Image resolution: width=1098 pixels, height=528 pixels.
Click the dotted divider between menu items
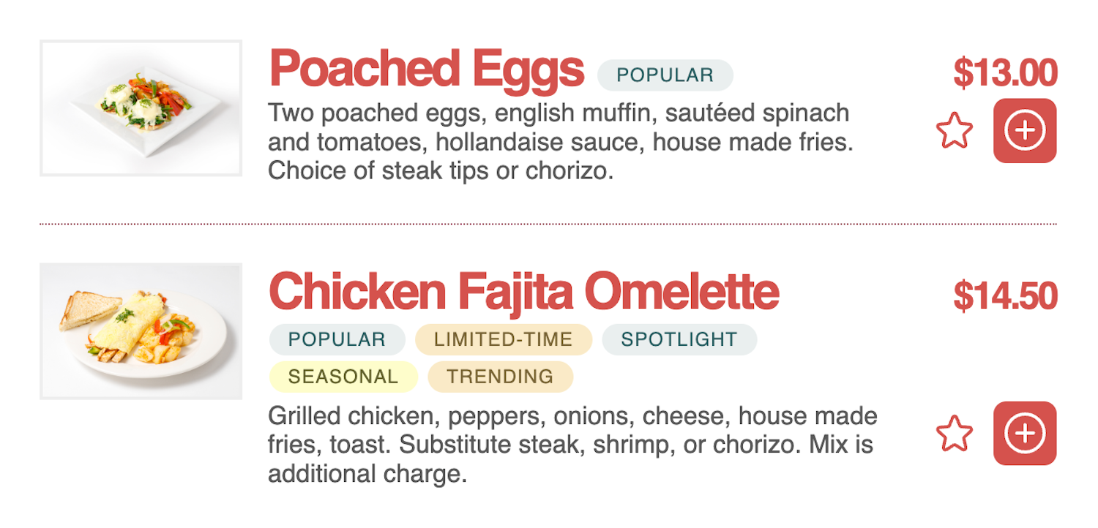coord(548,224)
